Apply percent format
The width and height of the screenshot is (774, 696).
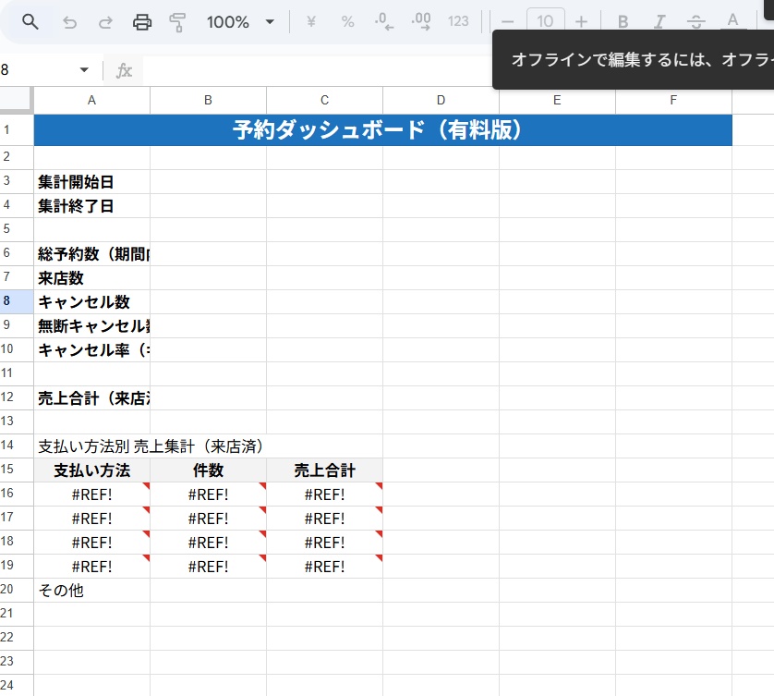(347, 21)
